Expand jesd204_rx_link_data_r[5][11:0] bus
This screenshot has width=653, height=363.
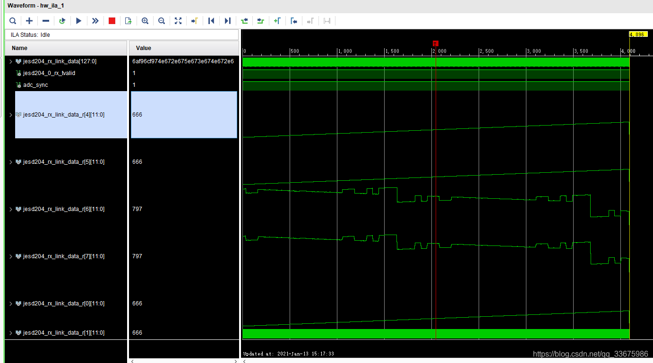click(11, 162)
